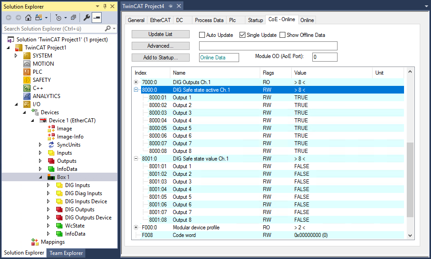
Task: Select the C++ node icon
Action: click(27, 88)
